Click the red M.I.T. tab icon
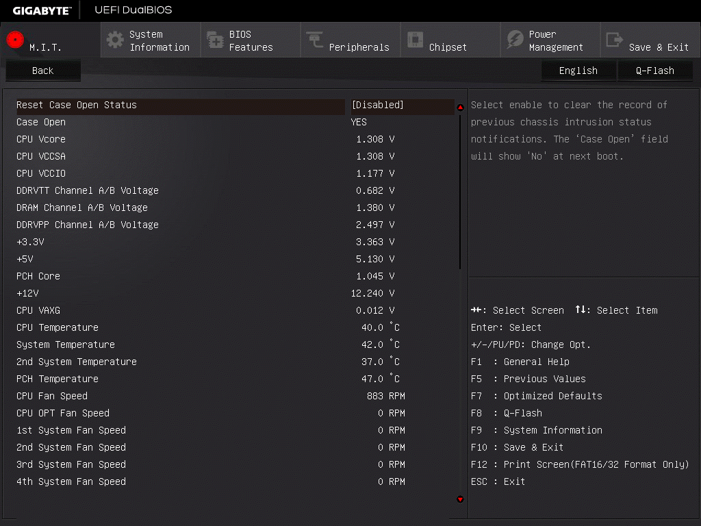Viewport: 701px width, 526px height. [15, 40]
